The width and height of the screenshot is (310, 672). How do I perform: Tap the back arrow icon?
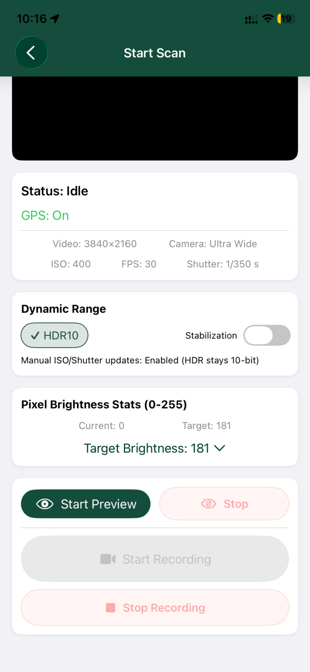click(31, 53)
